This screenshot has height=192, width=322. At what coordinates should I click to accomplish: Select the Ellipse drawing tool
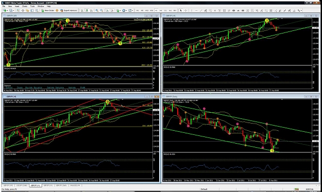233,10
